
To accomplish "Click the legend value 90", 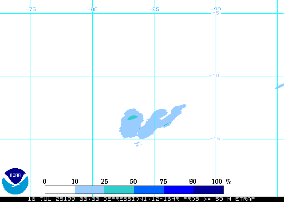I will (x=193, y=181).
